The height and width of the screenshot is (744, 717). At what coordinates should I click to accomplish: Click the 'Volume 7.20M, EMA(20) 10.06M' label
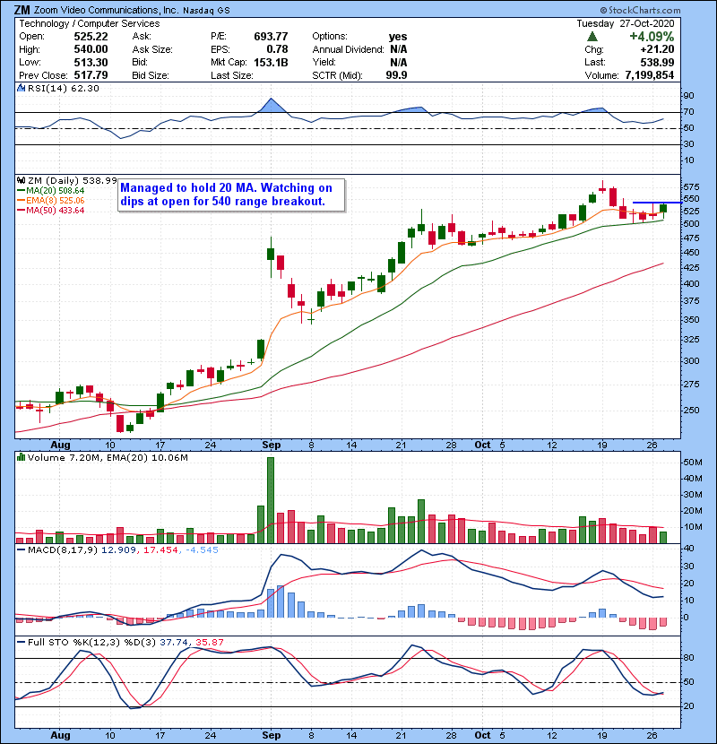point(108,457)
